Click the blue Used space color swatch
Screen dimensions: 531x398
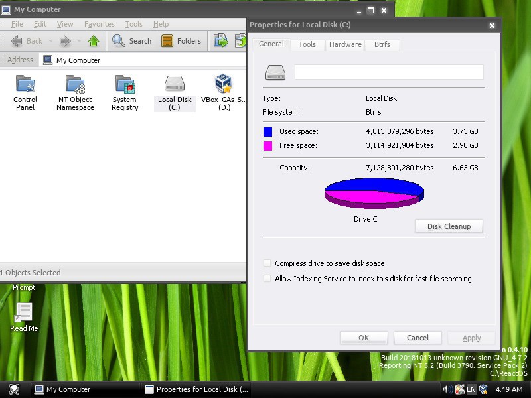click(267, 131)
